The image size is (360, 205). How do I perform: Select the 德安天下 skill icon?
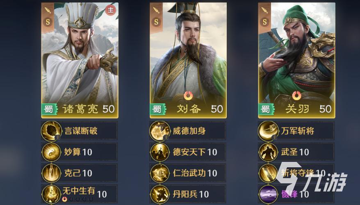[x=159, y=152]
